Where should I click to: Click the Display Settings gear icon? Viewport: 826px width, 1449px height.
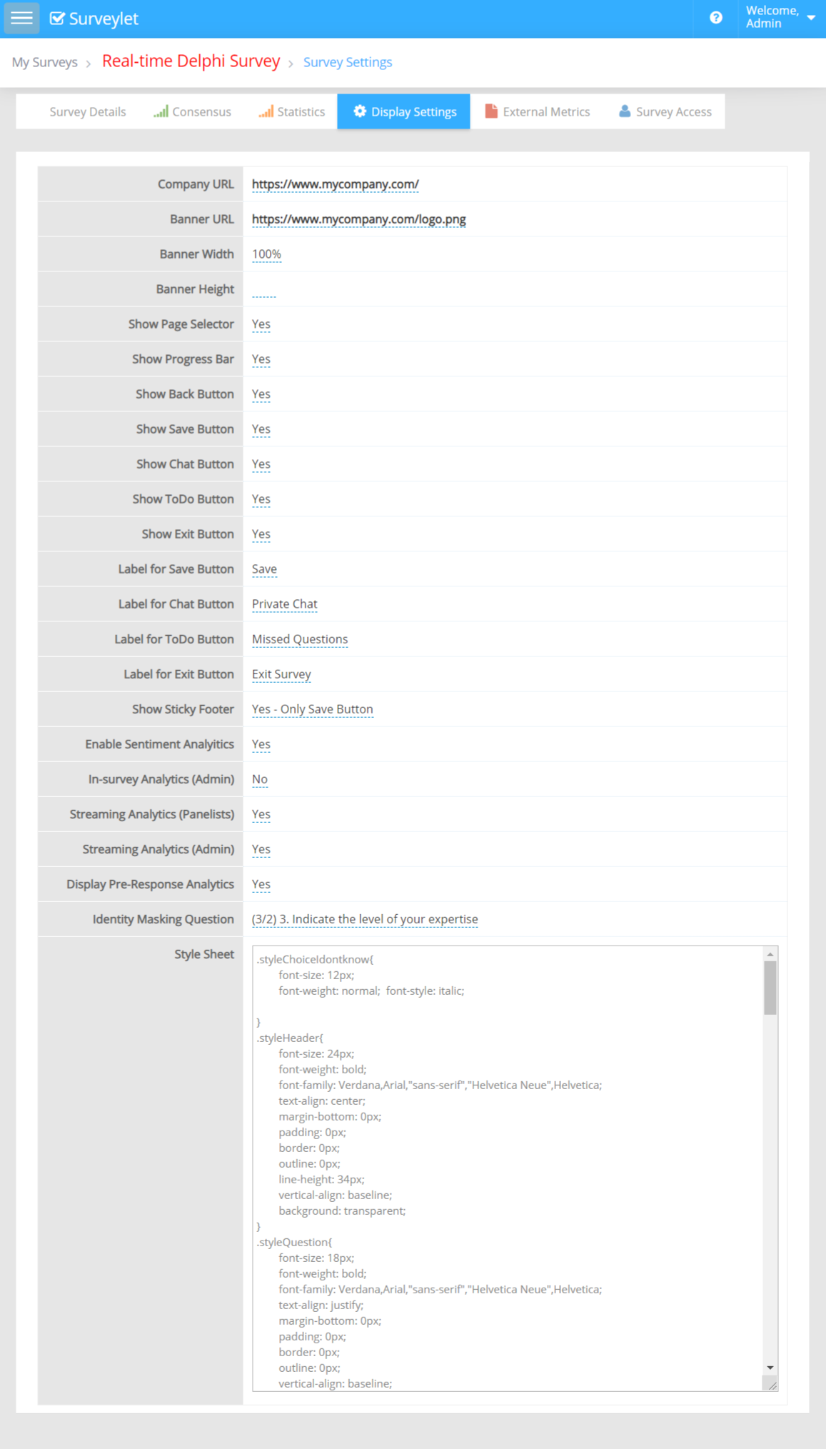click(x=360, y=111)
